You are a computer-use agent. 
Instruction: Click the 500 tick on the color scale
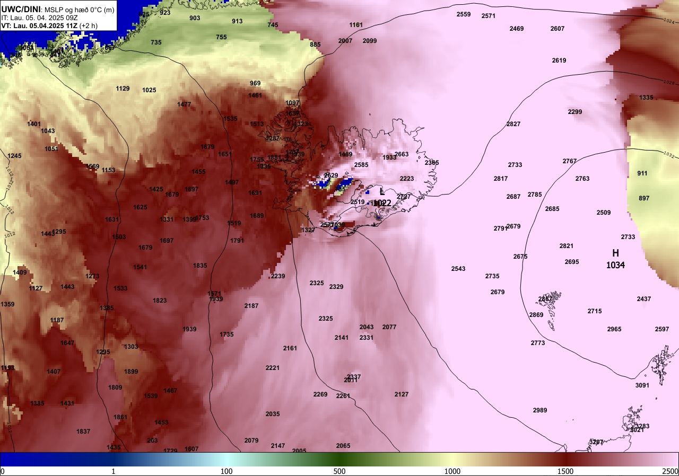point(339,471)
